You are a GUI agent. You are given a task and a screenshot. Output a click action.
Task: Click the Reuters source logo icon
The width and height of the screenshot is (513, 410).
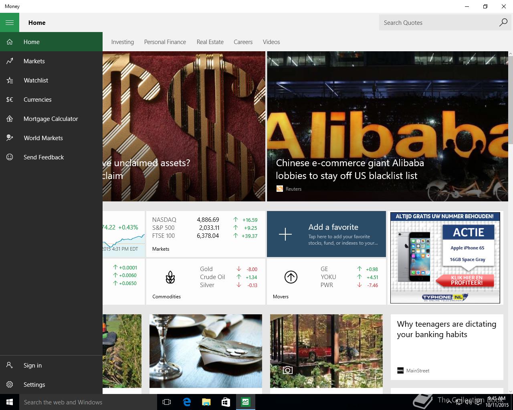[x=280, y=189]
